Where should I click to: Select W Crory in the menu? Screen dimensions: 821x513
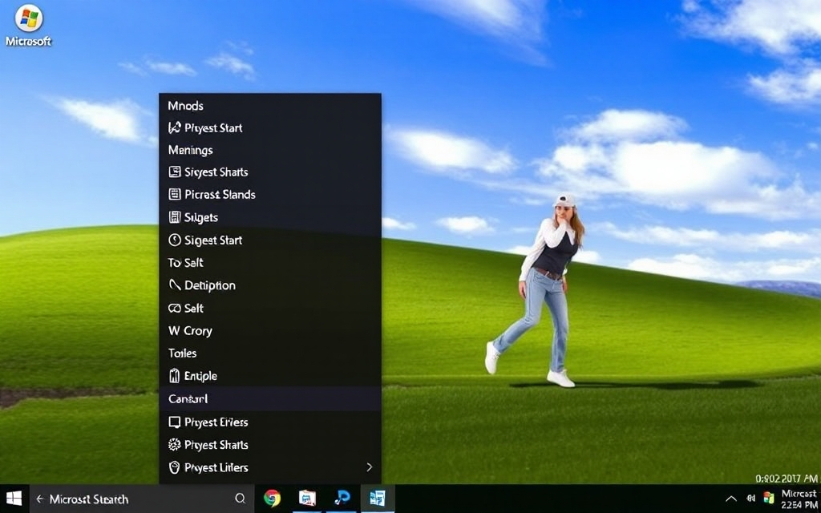(270, 331)
